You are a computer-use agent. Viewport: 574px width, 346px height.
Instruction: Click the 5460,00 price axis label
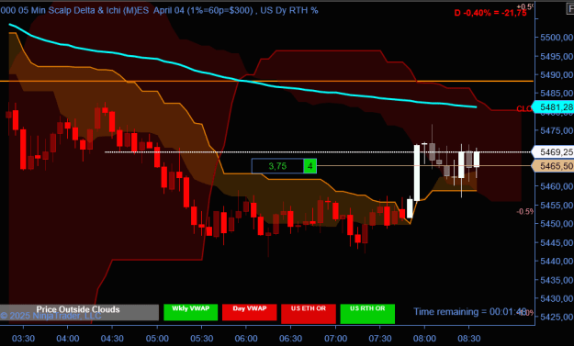[557, 186]
